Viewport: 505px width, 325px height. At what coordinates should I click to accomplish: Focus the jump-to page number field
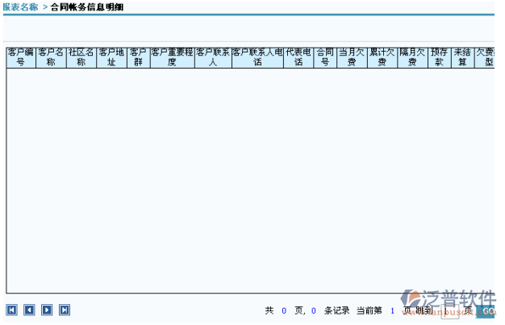point(450,311)
